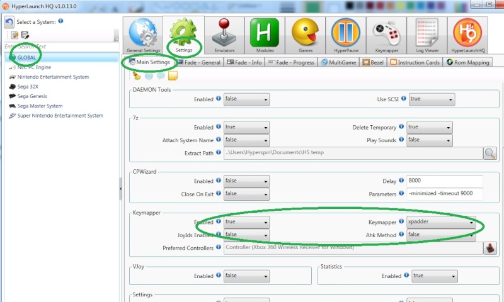This screenshot has height=302, width=504.
Task: Open Close On Exit dropdown
Action: point(246,194)
